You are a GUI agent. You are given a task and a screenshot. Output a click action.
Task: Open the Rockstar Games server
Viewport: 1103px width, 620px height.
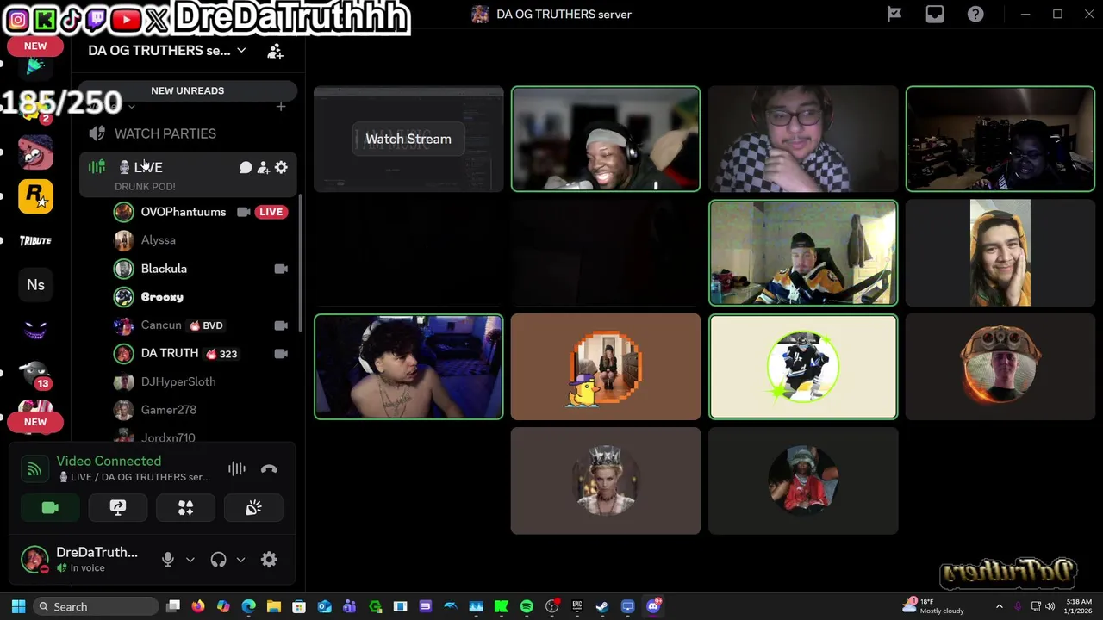point(35,196)
